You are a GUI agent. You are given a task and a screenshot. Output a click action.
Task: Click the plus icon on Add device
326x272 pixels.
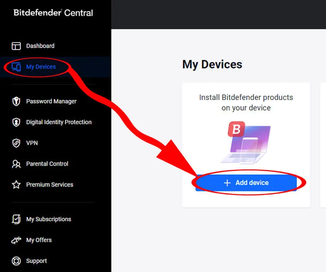(227, 183)
